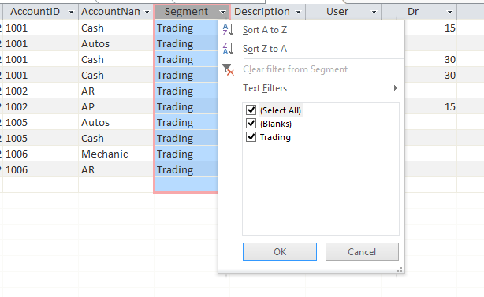Viewport: 484px width, 297px height.
Task: Click the Sort Z to A icon
Action: (x=228, y=49)
